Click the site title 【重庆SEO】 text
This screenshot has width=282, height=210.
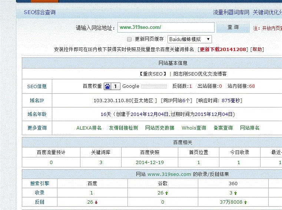153,74
